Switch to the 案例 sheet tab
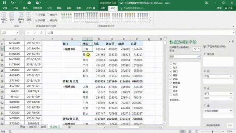236x133 pixels. point(43,127)
